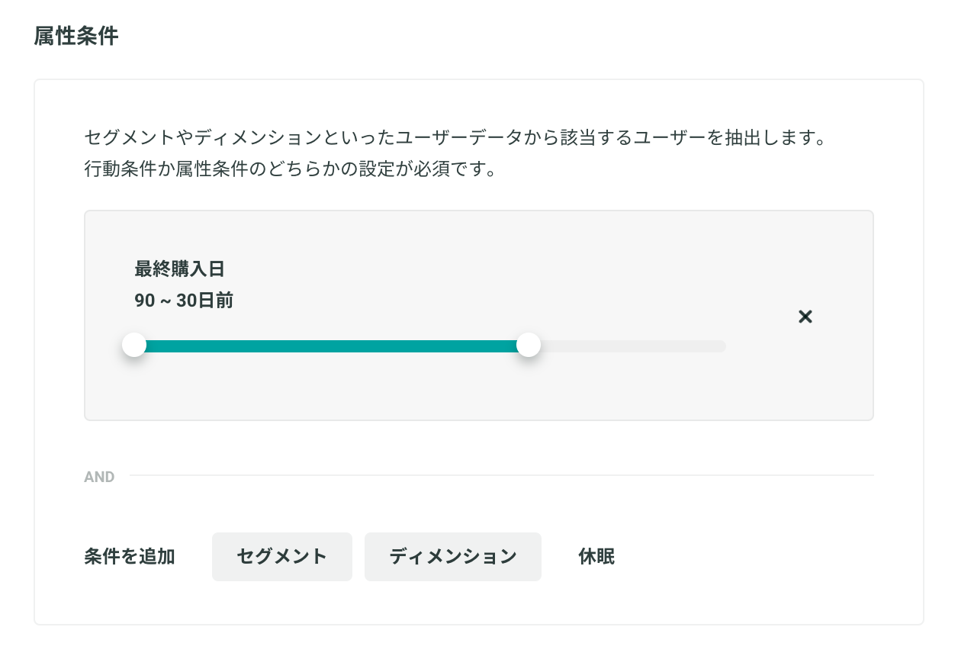Click the description line about セグメントやディメンション

(456, 139)
